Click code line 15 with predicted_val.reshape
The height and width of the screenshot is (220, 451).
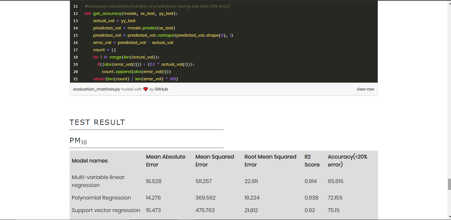(163, 35)
